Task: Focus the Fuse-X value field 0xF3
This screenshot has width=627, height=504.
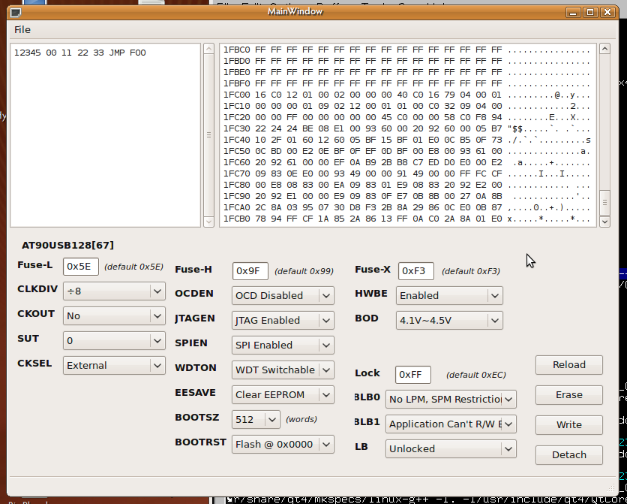Action: 415,271
